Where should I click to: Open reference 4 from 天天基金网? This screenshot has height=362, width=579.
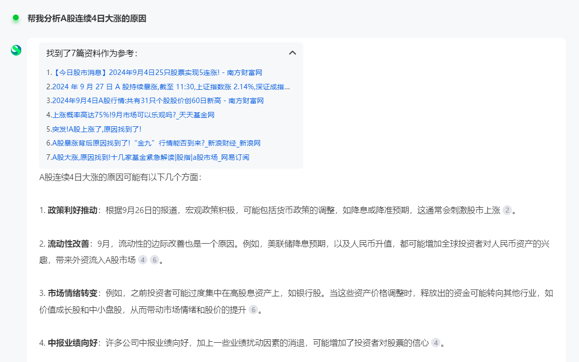point(130,115)
